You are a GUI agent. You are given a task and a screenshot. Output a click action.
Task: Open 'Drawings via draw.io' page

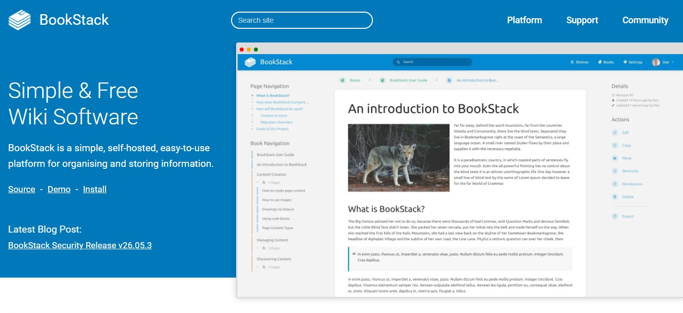coord(278,209)
